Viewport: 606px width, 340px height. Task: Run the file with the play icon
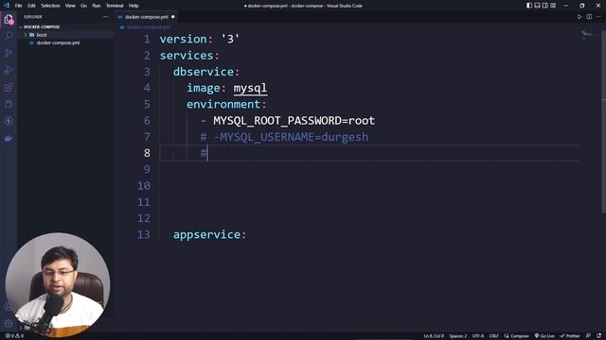(579, 17)
